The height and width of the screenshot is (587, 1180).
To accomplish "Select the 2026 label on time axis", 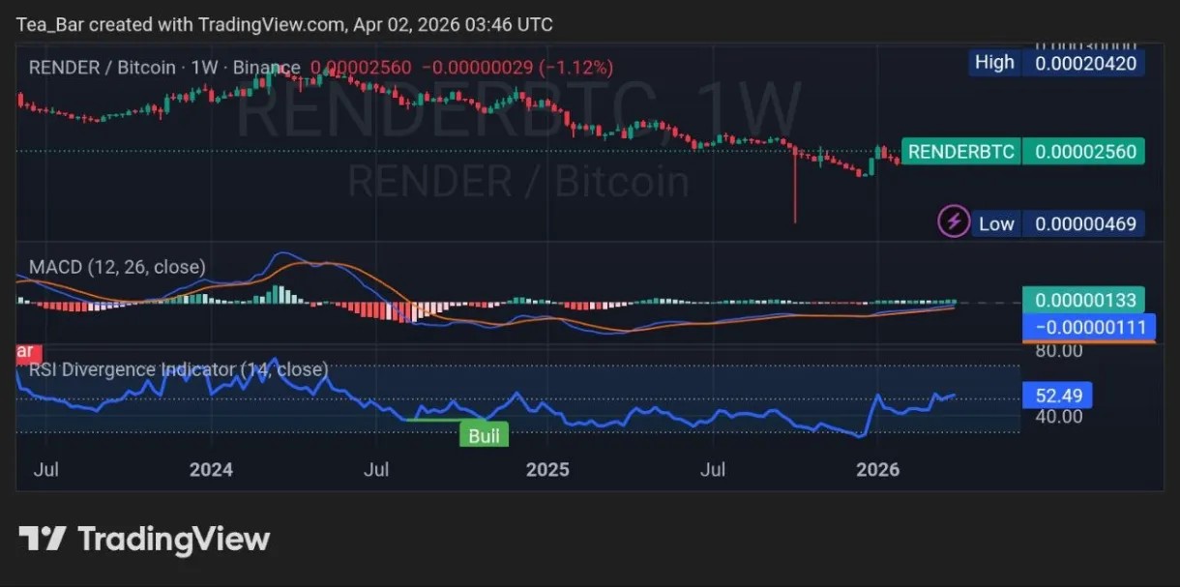I will [878, 470].
